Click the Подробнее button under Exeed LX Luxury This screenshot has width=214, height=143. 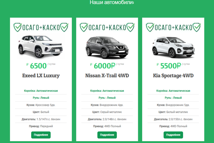pyautogui.click(x=41, y=135)
